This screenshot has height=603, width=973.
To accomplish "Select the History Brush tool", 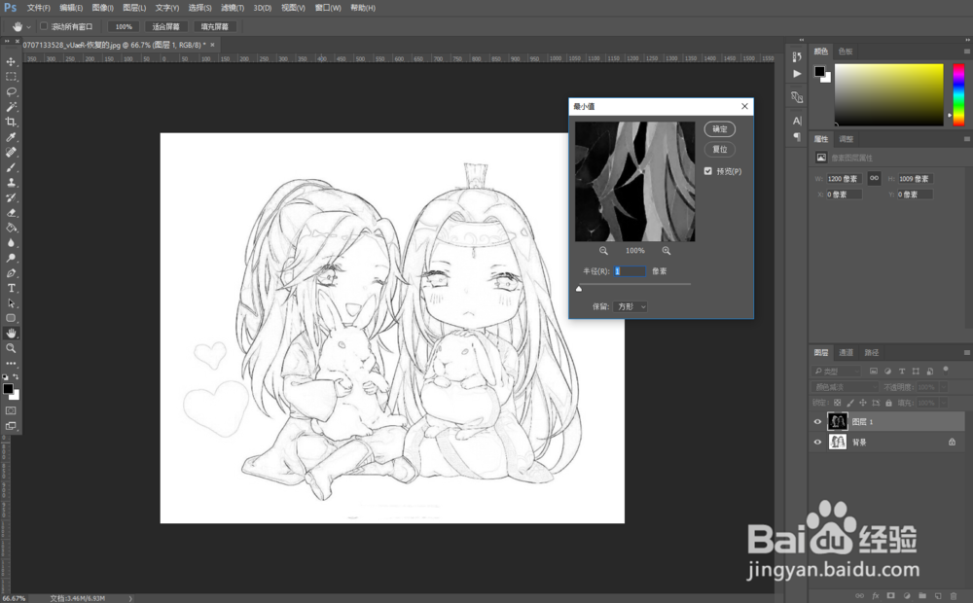I will pyautogui.click(x=11, y=197).
